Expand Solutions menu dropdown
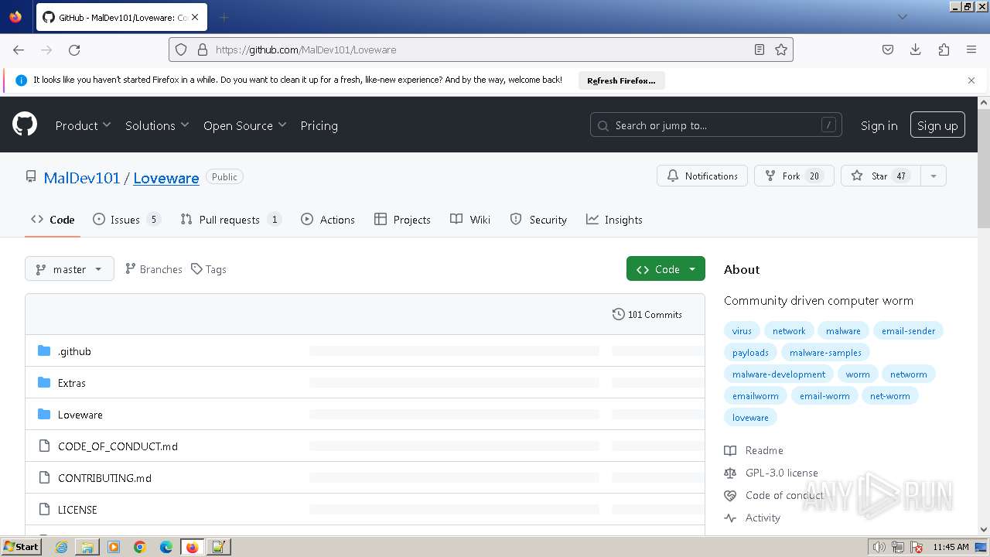 click(157, 125)
